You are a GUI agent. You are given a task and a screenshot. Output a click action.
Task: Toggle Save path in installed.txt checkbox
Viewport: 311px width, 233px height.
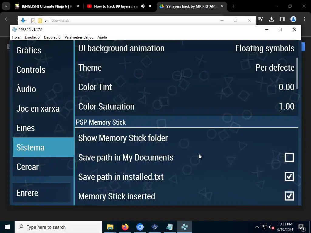click(289, 177)
